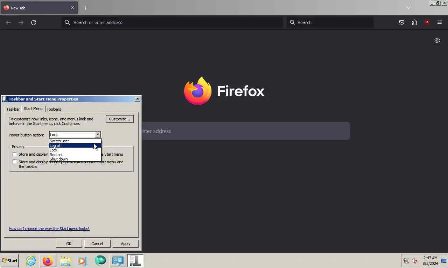The image size is (448, 268).
Task: Personalize new tab with gear icon
Action: (437, 40)
